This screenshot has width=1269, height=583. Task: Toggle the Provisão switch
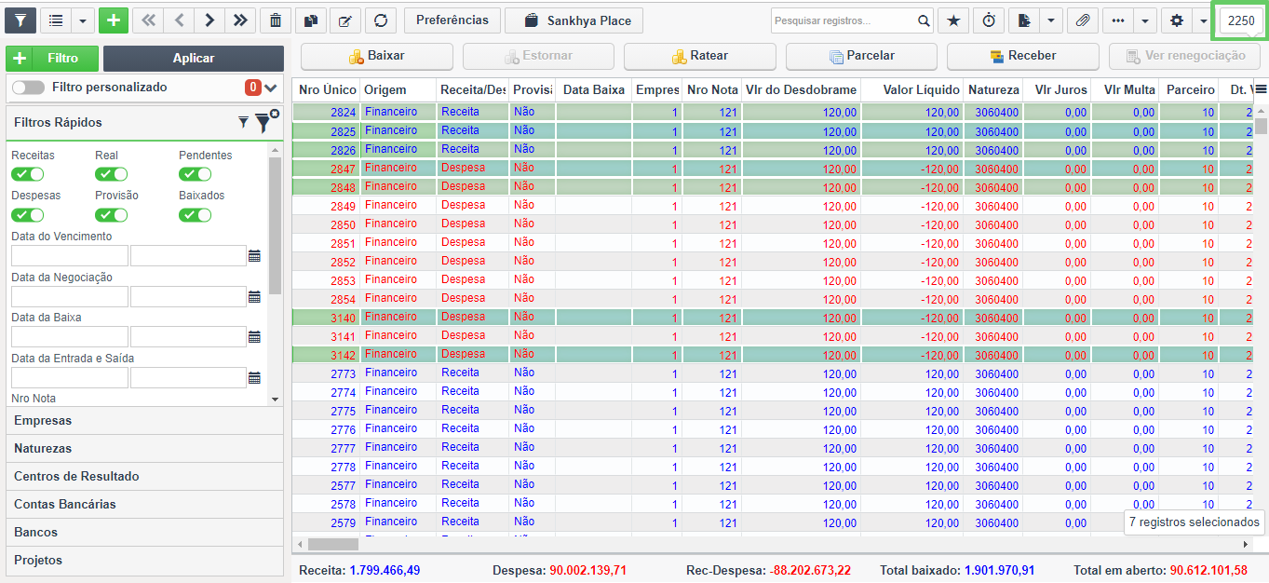click(x=112, y=215)
